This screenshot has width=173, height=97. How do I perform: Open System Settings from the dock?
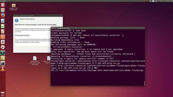click(x=3, y=47)
